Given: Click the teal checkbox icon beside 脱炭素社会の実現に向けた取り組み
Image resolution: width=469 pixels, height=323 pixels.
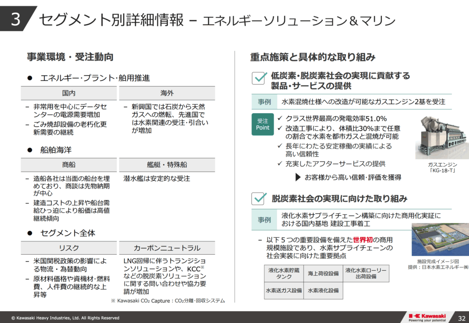Looking at the screenshot, I should click(259, 198).
